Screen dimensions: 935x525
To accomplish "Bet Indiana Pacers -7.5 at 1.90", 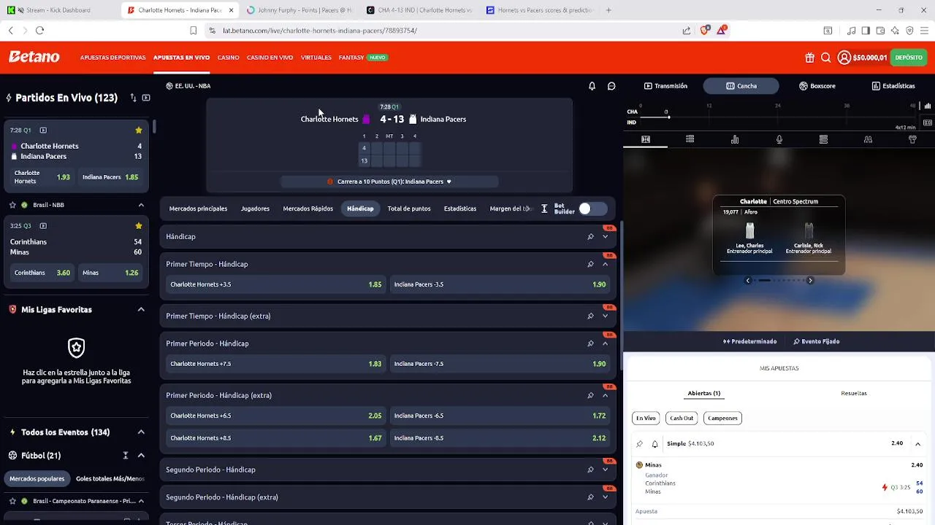I will tap(500, 364).
